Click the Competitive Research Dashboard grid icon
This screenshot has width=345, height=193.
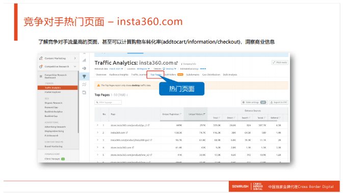(x=41, y=76)
